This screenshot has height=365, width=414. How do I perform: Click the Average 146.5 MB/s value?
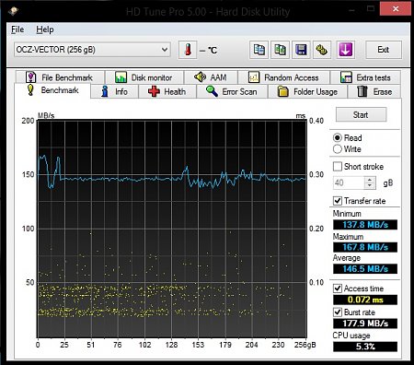pos(365,269)
